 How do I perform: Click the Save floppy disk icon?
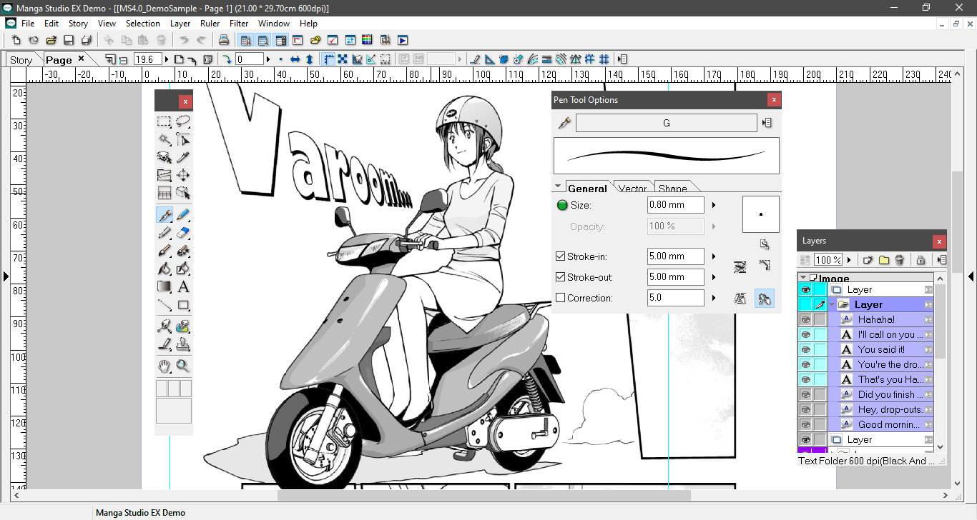click(69, 40)
